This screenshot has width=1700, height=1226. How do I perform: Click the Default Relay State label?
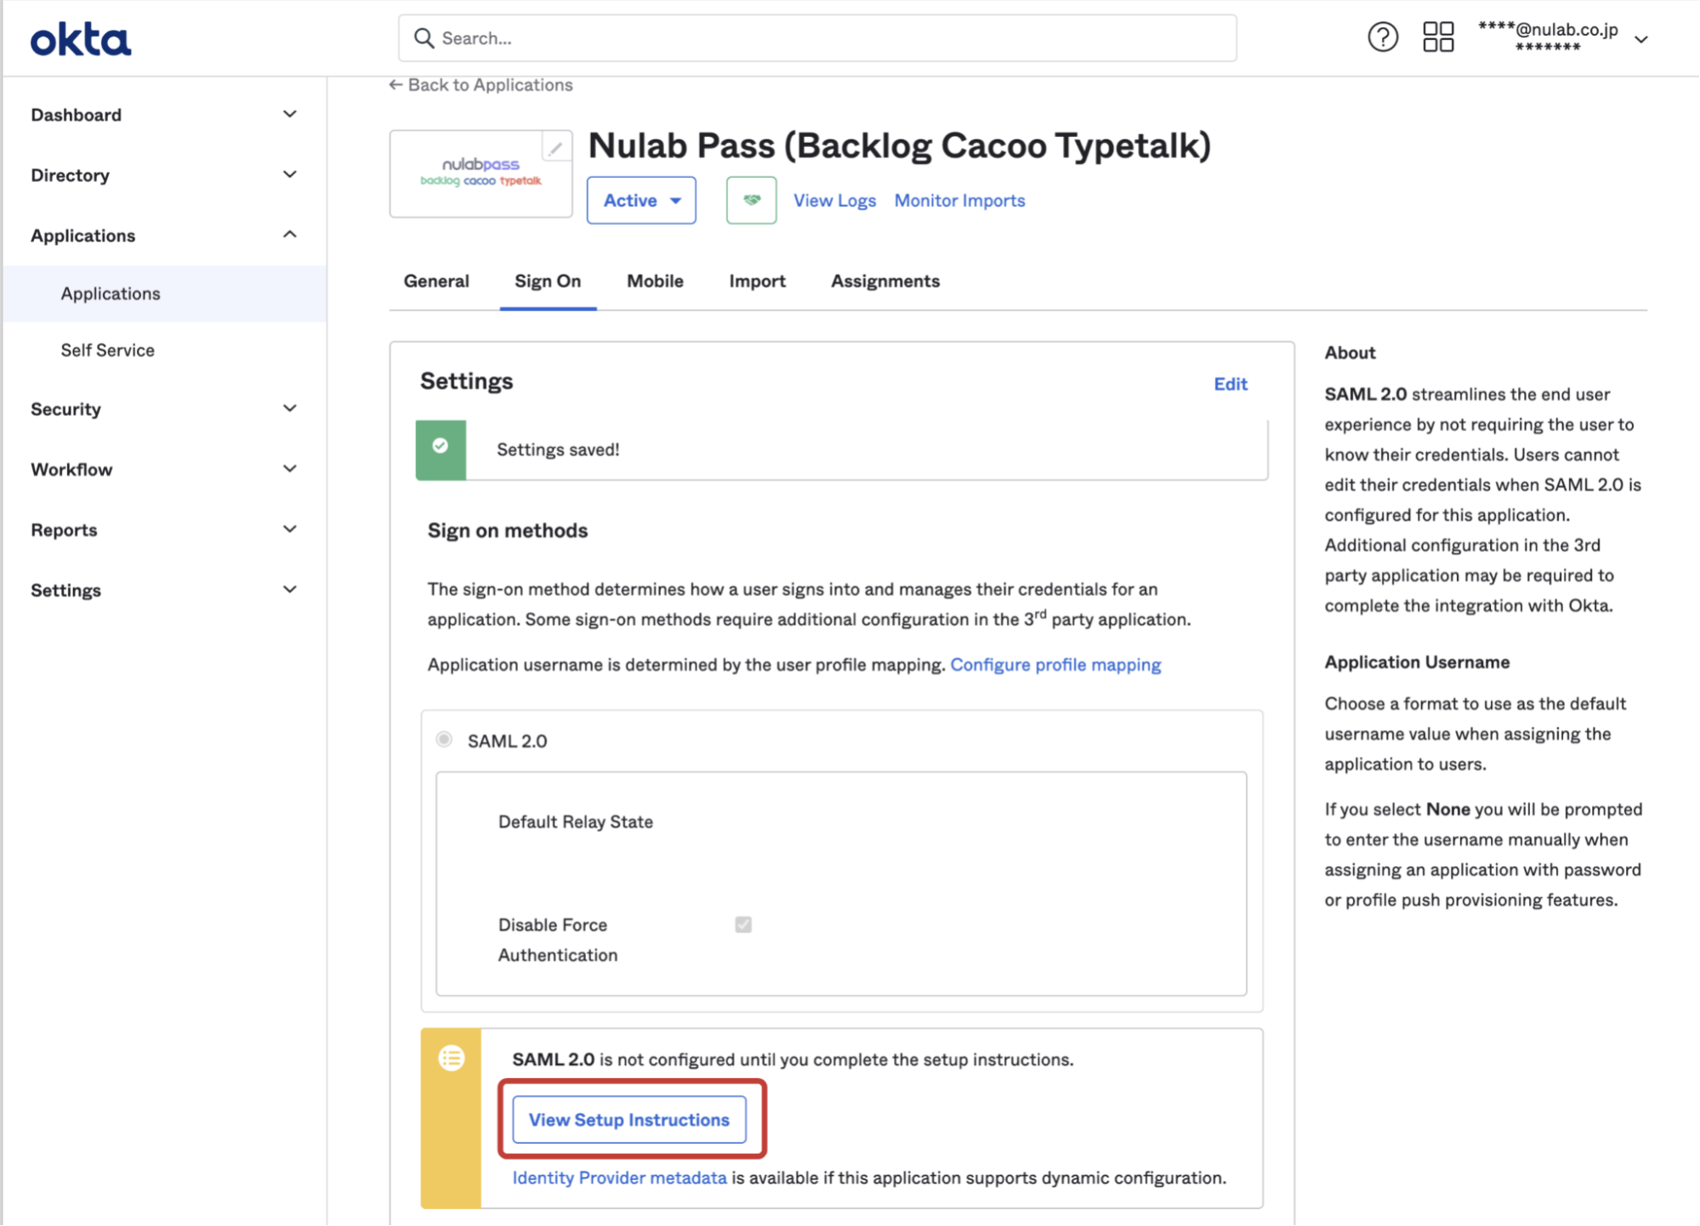[x=576, y=822]
